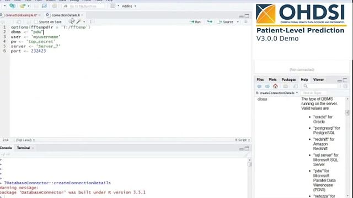Click the show in new window icon
This screenshot has width=353, height=198.
19,22
